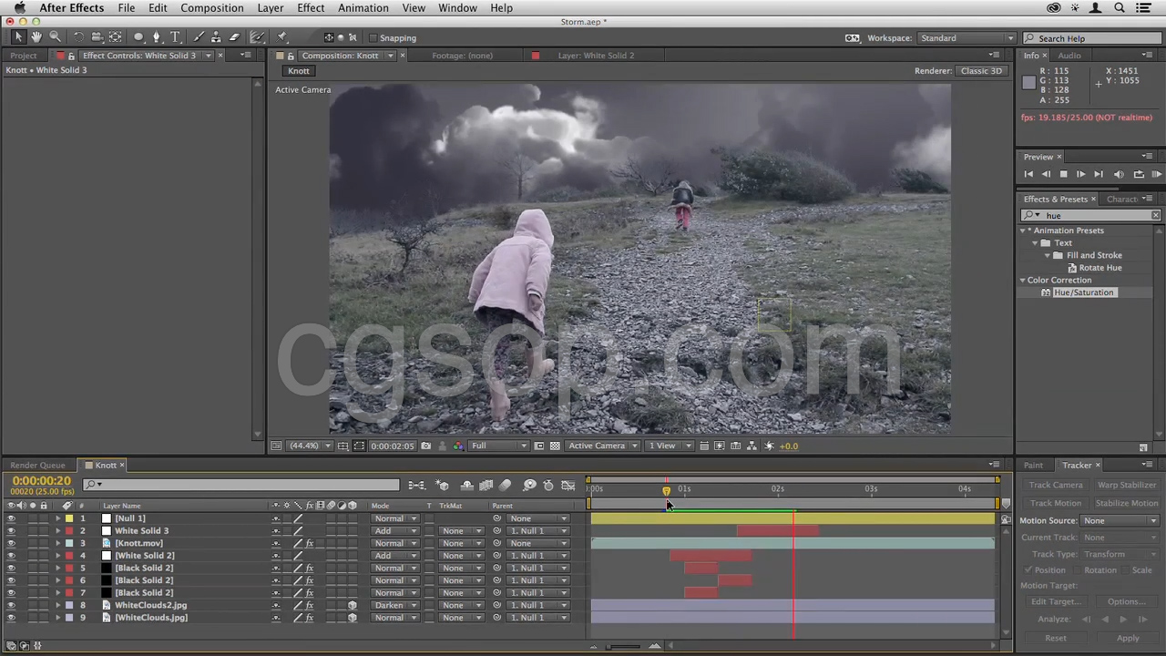This screenshot has height=656, width=1166.
Task: Hide the WhiteClouds2.jpg layer
Action: (11, 605)
